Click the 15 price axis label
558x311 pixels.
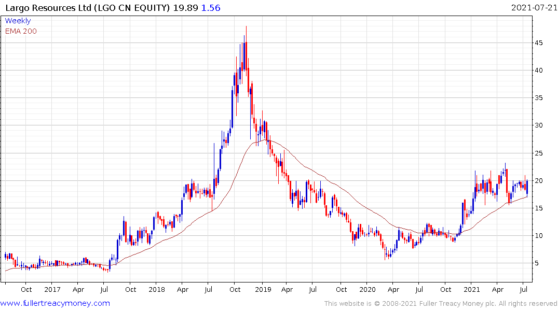click(539, 208)
